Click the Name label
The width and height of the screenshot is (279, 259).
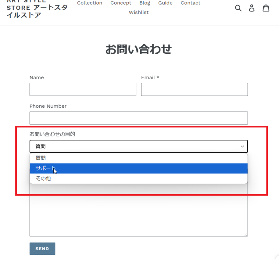pos(37,77)
